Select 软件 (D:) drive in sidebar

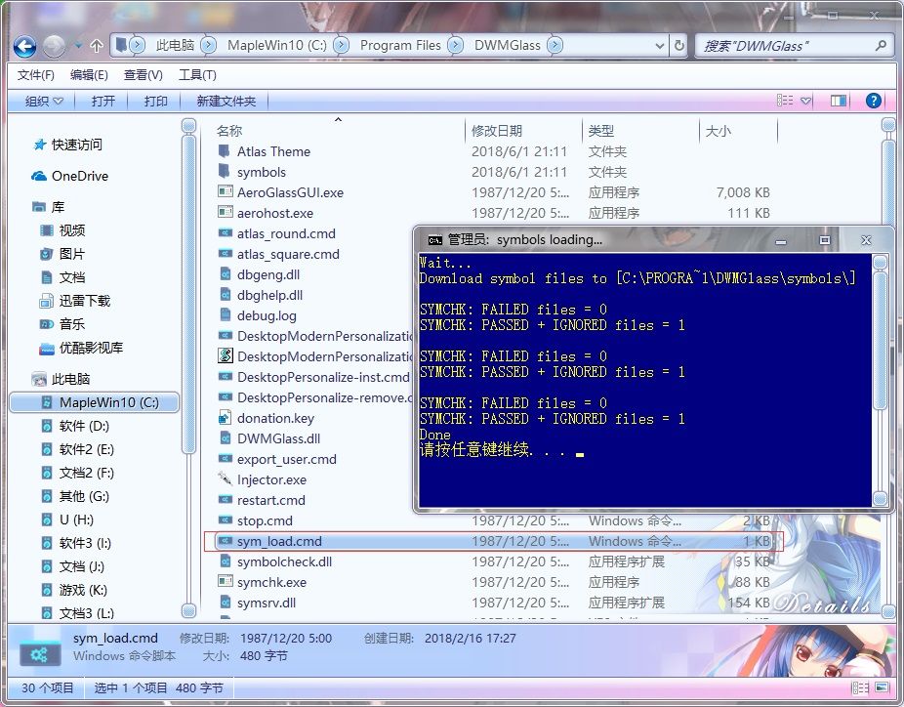click(84, 426)
